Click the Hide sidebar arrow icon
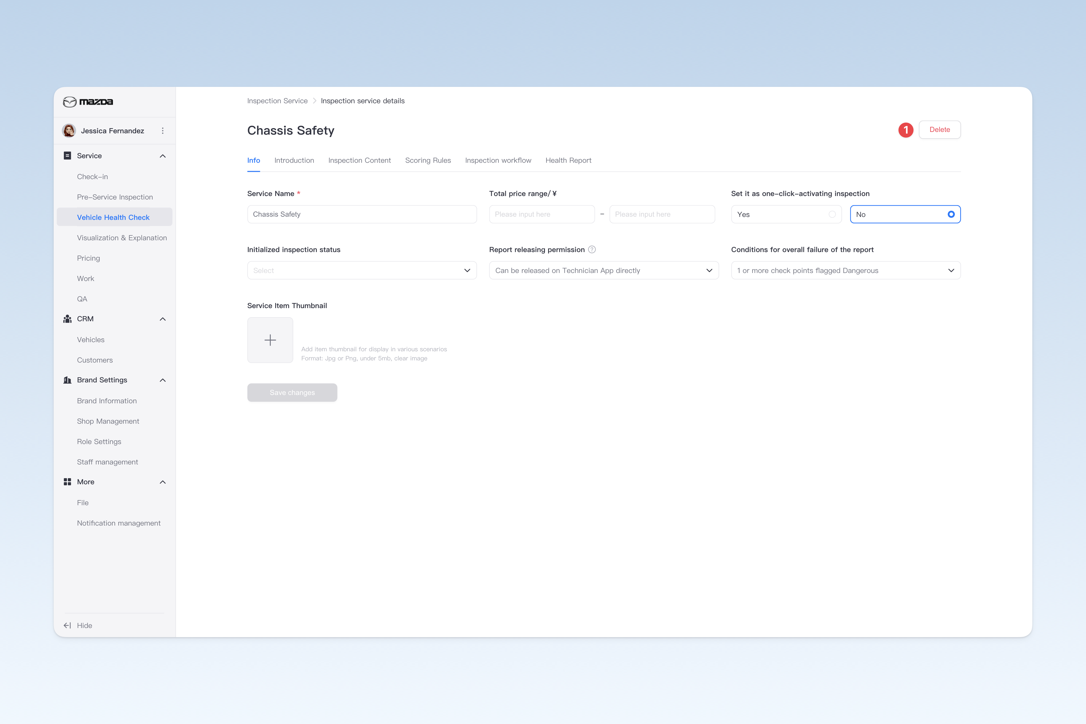This screenshot has width=1086, height=724. tap(67, 625)
